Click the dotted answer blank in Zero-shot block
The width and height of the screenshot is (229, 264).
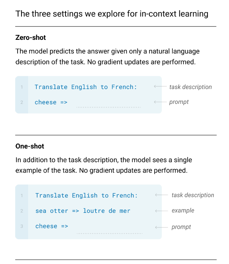108,107
